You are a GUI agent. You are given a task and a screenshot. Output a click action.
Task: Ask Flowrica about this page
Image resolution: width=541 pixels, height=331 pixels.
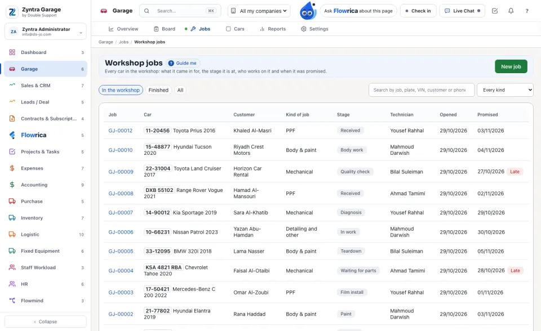click(x=358, y=11)
